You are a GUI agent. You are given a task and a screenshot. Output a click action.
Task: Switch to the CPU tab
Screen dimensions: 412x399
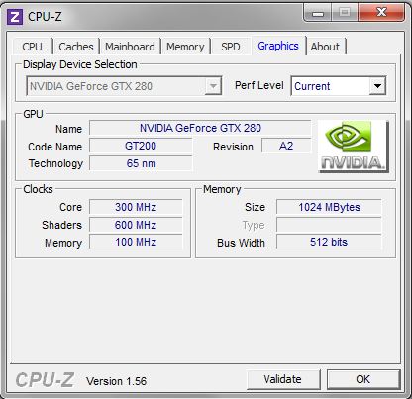tap(33, 47)
